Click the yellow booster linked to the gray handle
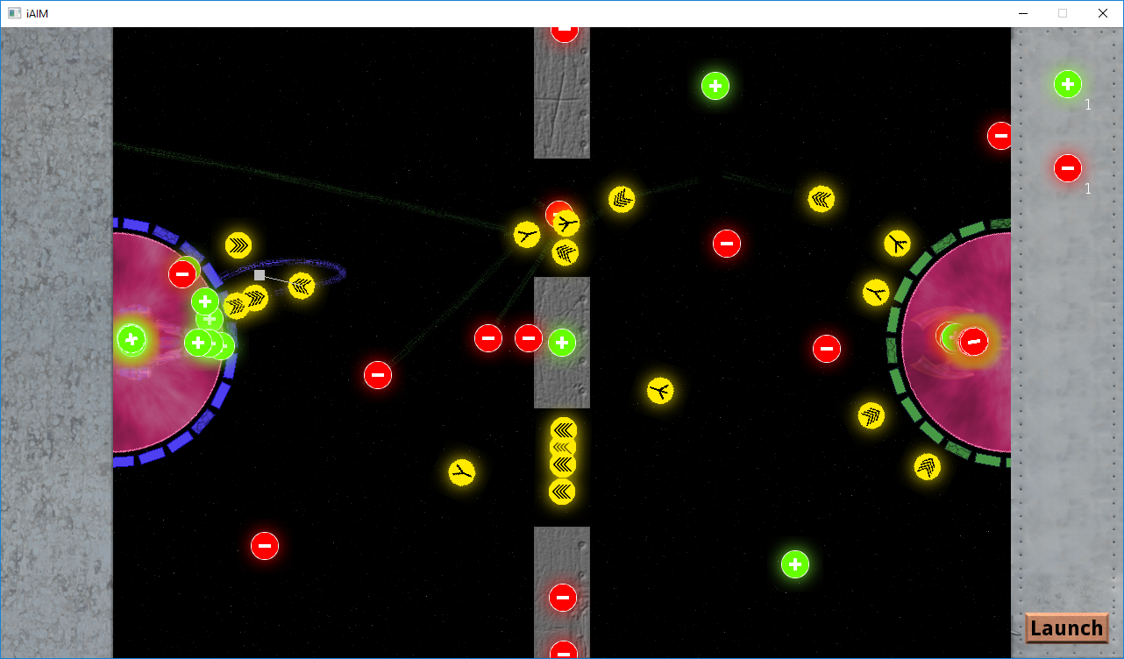 (302, 285)
